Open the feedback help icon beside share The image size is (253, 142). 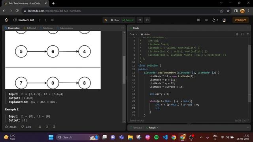point(54,127)
